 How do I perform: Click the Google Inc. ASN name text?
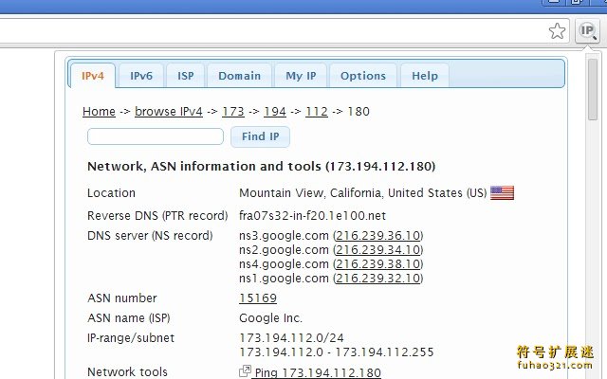(x=270, y=318)
